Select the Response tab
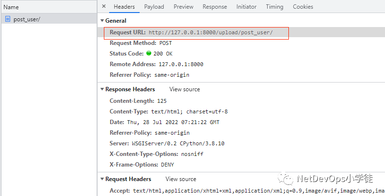The height and width of the screenshot is (196, 385). pos(215,7)
